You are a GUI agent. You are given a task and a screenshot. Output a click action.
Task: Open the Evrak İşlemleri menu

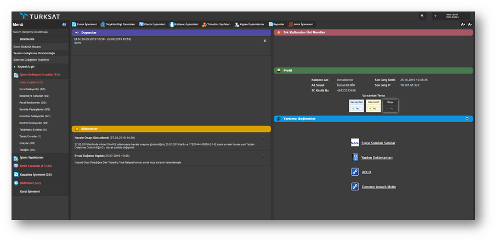[84, 25]
